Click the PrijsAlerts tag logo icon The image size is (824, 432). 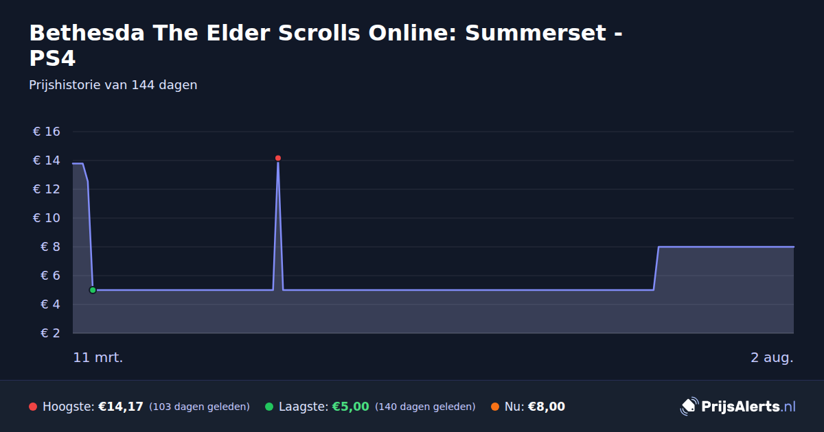[689, 407]
